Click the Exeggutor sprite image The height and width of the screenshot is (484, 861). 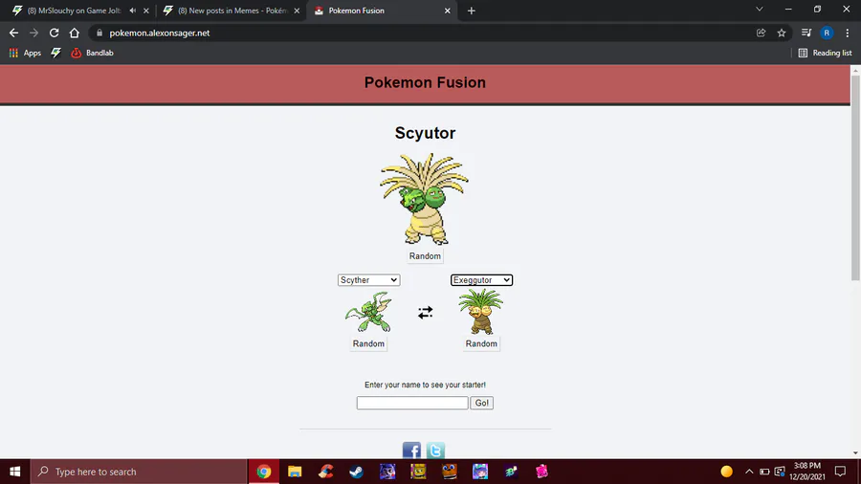481,311
